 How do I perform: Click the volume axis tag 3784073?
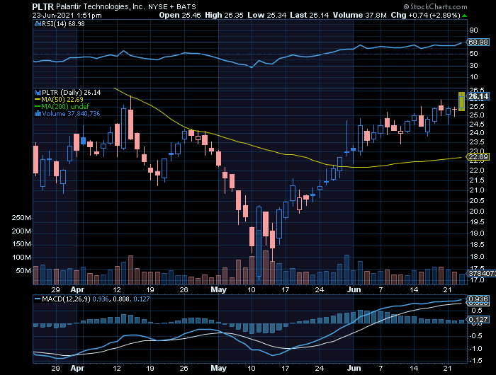[x=481, y=273]
